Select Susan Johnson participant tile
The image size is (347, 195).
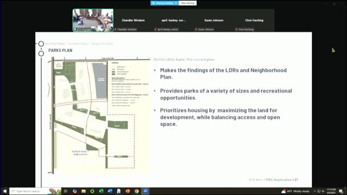click(214, 20)
